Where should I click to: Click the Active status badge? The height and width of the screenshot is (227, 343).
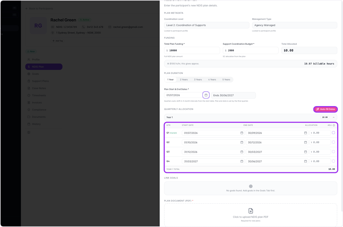coord(85,20)
